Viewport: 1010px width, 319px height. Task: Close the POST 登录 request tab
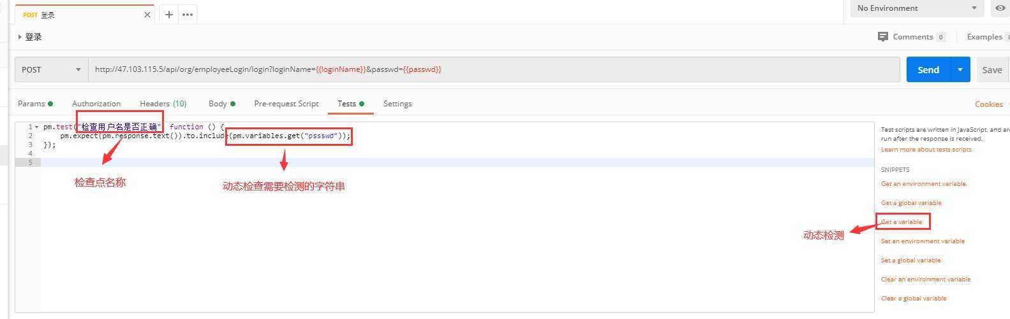[x=147, y=15]
